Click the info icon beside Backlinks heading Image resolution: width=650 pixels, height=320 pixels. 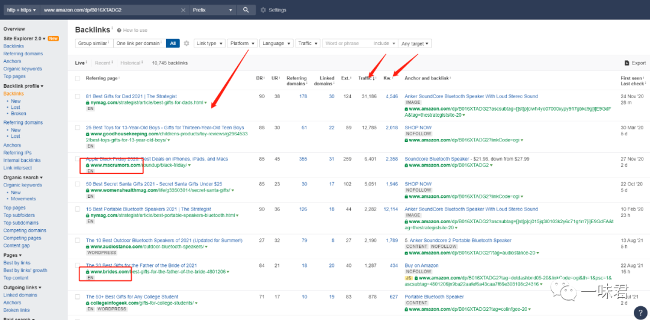click(112, 28)
